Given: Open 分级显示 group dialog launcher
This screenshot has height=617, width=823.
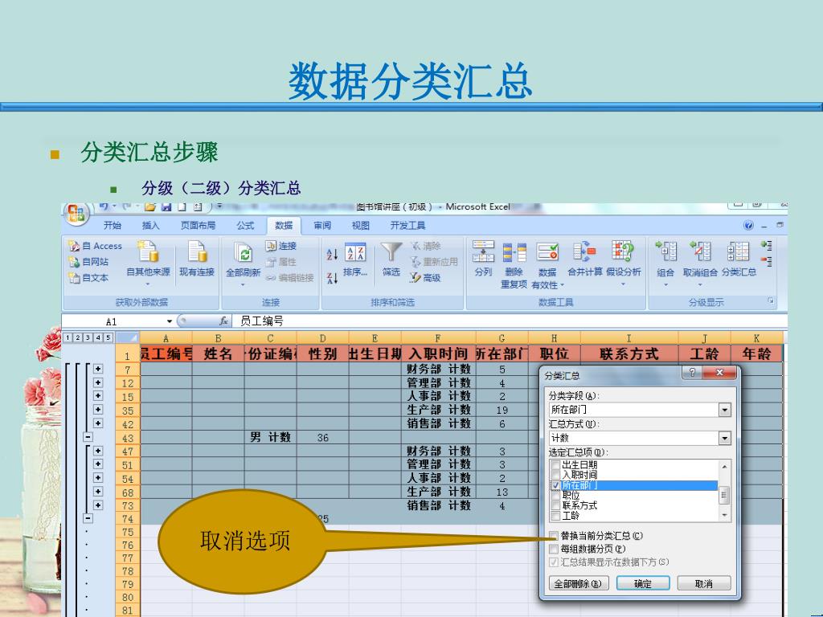Looking at the screenshot, I should [x=771, y=300].
